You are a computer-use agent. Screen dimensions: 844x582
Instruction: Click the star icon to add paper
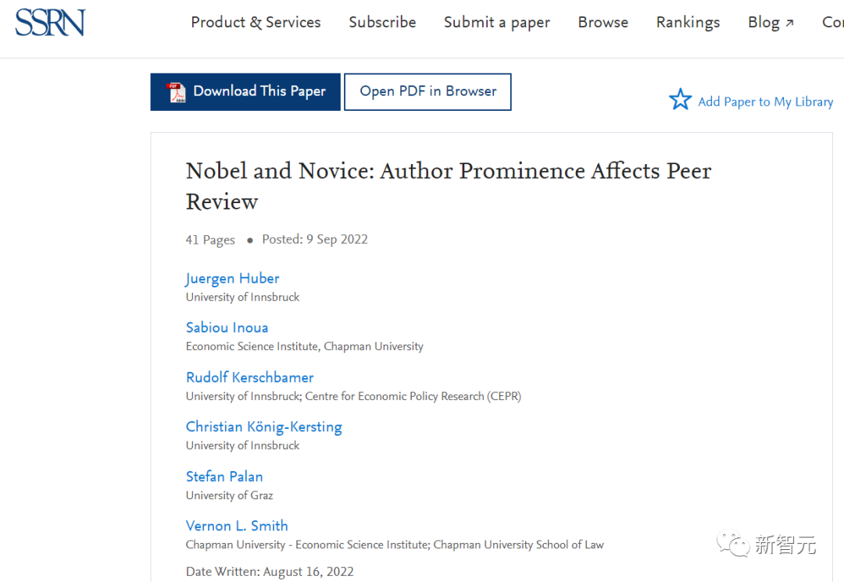click(x=680, y=100)
